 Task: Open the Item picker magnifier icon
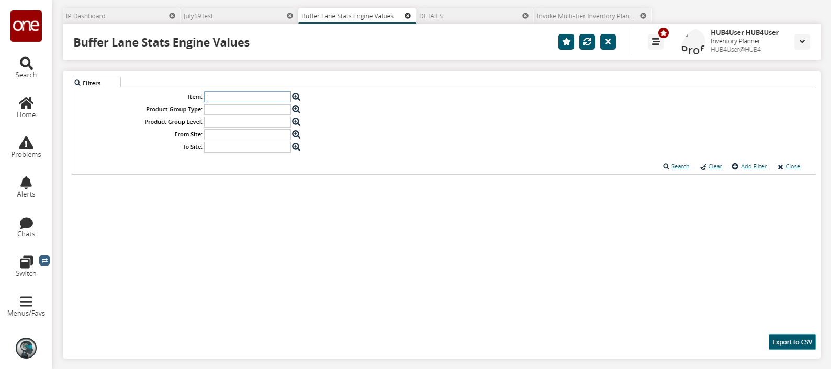click(296, 97)
